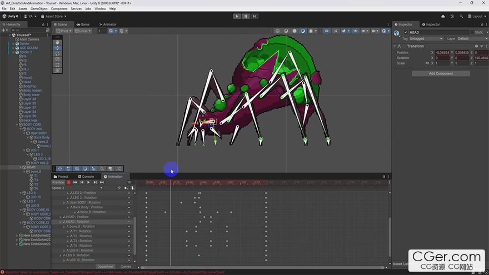Select HEAD : Rotation property row
489x275 pixels.
tap(93, 222)
